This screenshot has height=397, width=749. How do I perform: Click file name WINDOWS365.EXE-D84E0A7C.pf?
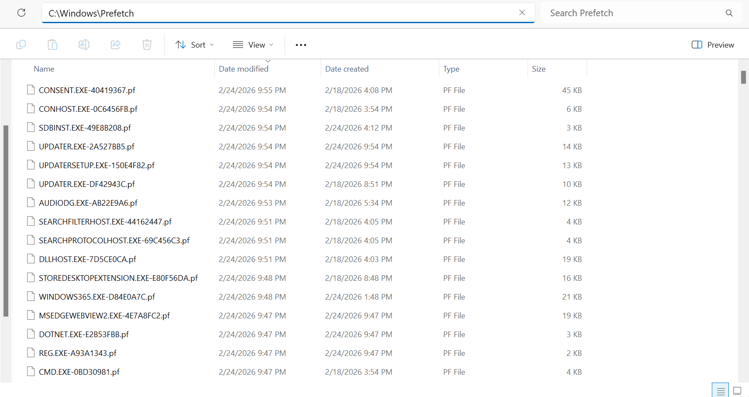click(97, 297)
